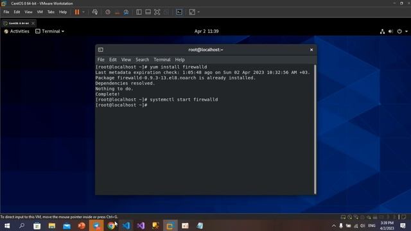Toggle the thumbnail bar view
The image size is (411, 231).
148,12
